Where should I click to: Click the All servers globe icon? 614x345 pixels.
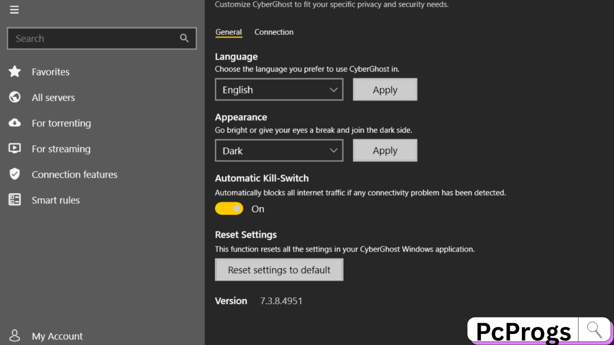(15, 97)
